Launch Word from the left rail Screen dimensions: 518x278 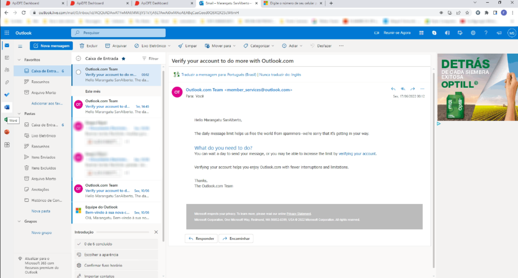coord(7,107)
